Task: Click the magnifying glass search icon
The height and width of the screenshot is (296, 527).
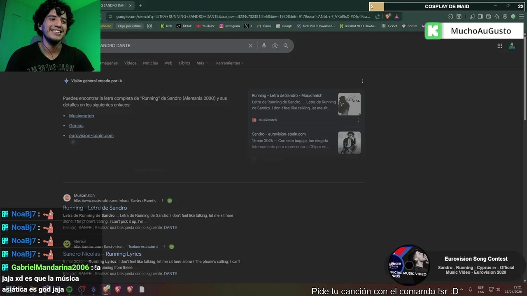Action: [x=286, y=46]
